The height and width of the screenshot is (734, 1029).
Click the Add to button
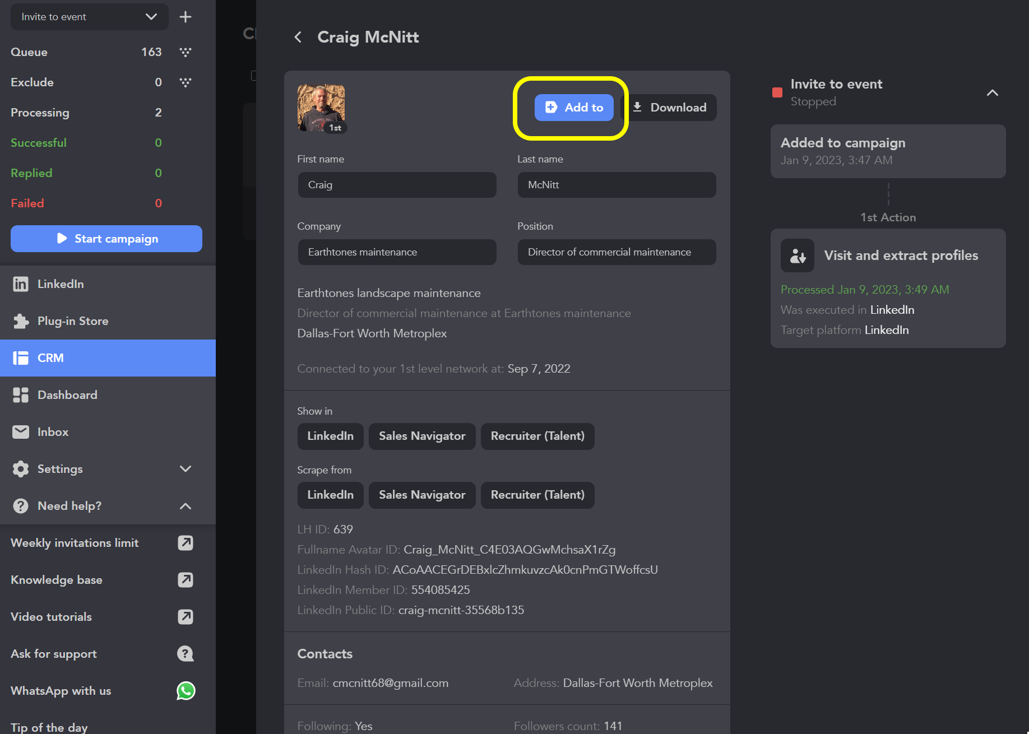coord(574,108)
